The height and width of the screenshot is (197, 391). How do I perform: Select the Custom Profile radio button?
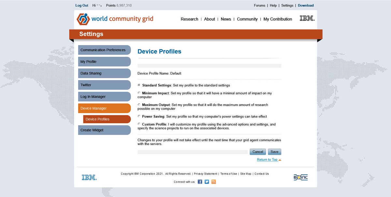(x=139, y=124)
